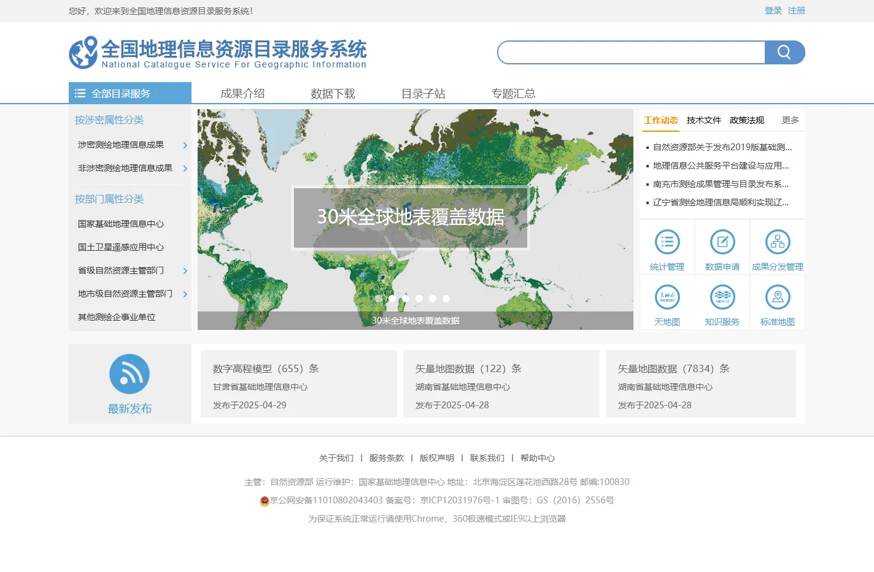Click the list icon beside 全部目录服务
The height and width of the screenshot is (572, 874).
tap(80, 93)
